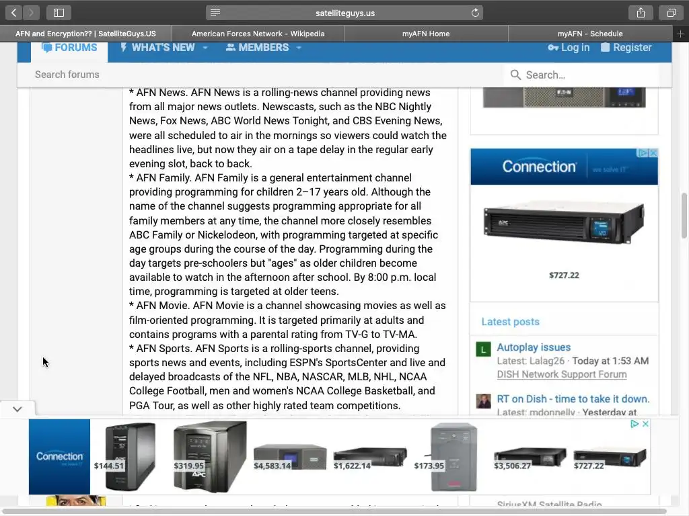This screenshot has width=689, height=516.
Task: Reload the satelliteguys.us page
Action: [475, 13]
